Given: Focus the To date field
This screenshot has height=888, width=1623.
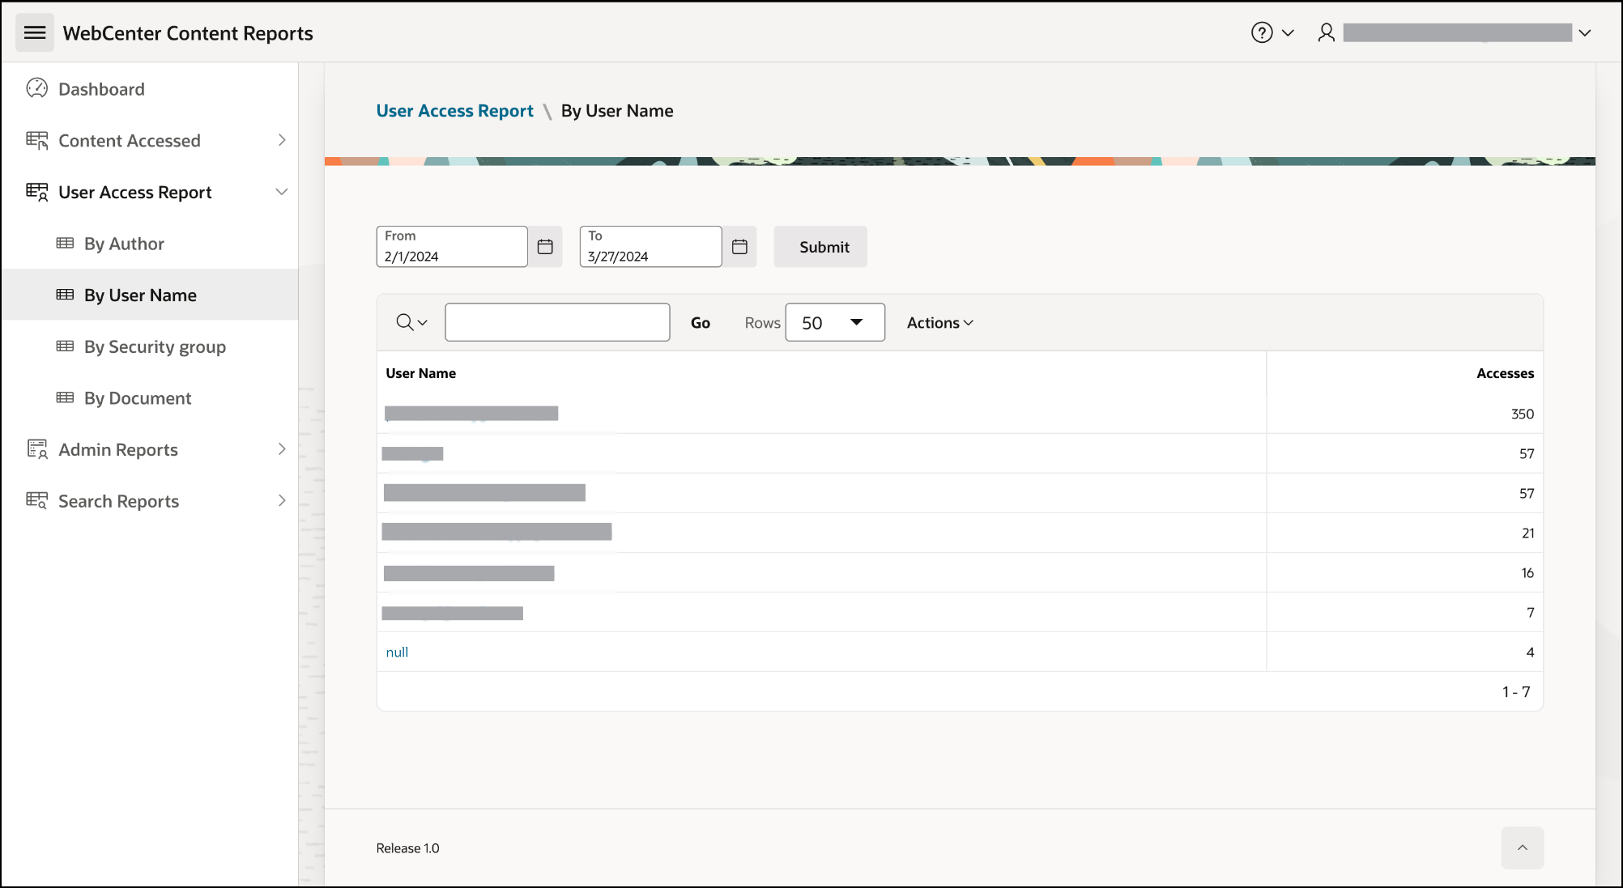Looking at the screenshot, I should pyautogui.click(x=650, y=247).
